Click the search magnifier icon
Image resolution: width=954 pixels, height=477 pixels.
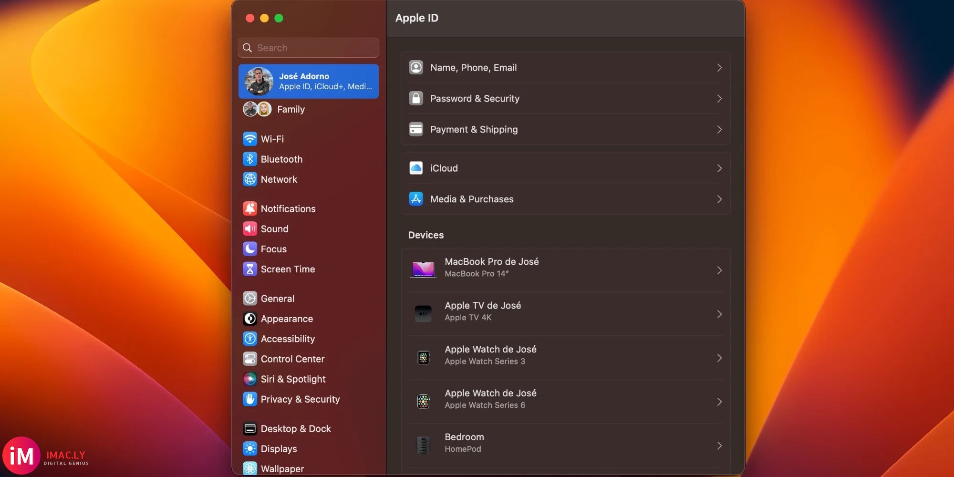click(247, 48)
